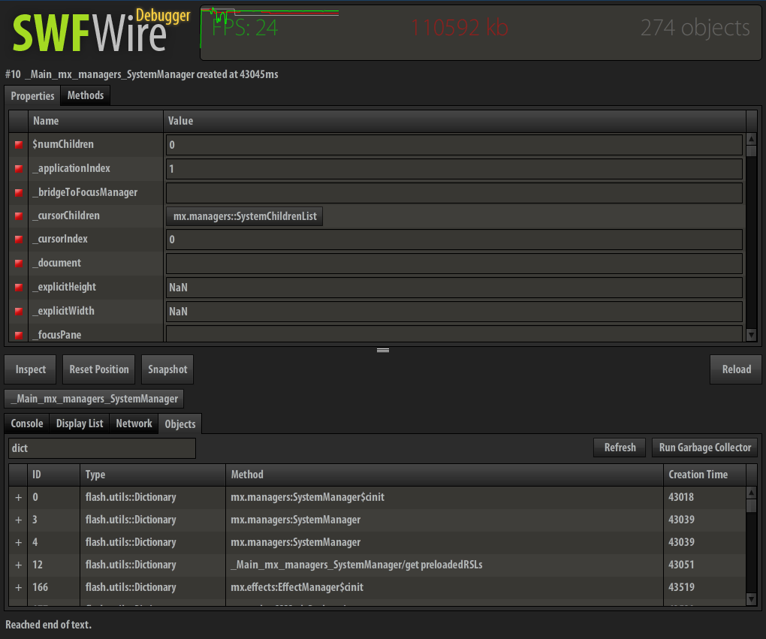
Task: Click red marker beside _cursorIndex property
Action: 19,240
